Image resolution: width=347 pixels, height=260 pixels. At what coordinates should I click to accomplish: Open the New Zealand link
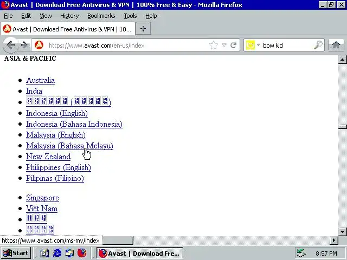point(48,157)
